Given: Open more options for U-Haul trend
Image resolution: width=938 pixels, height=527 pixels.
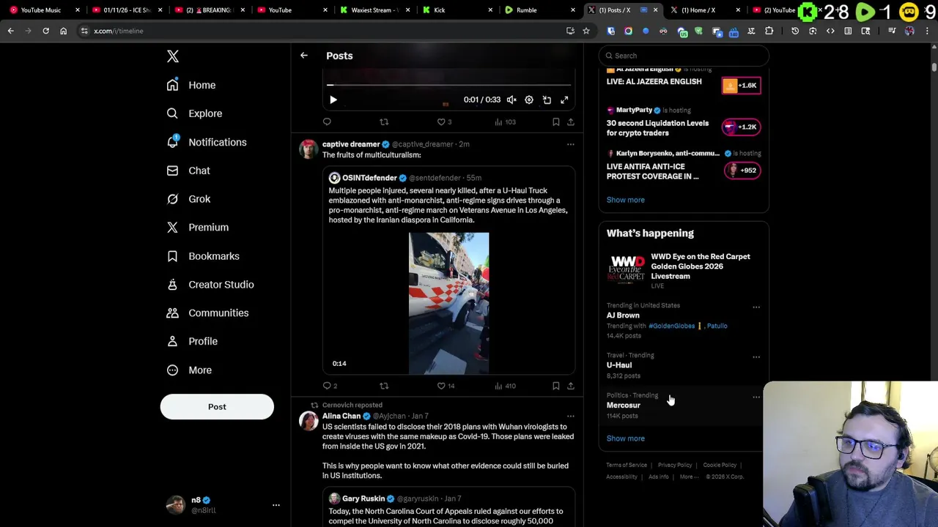Looking at the screenshot, I should coord(756,357).
